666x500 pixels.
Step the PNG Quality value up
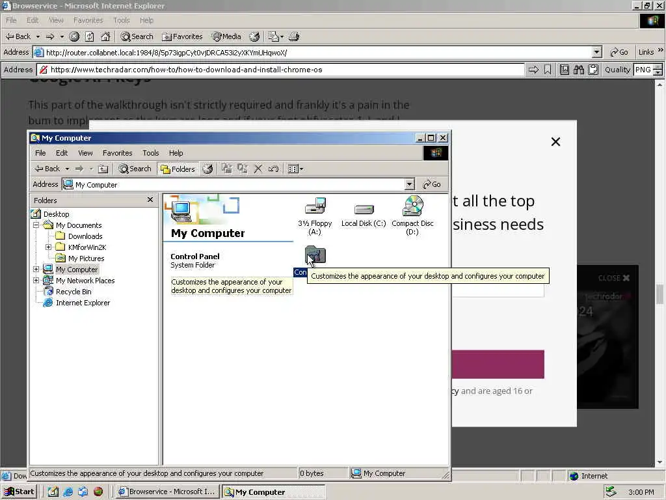658,67
